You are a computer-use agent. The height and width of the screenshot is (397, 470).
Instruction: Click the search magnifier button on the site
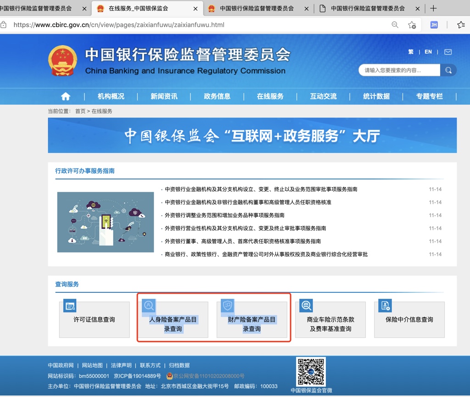[x=448, y=70]
